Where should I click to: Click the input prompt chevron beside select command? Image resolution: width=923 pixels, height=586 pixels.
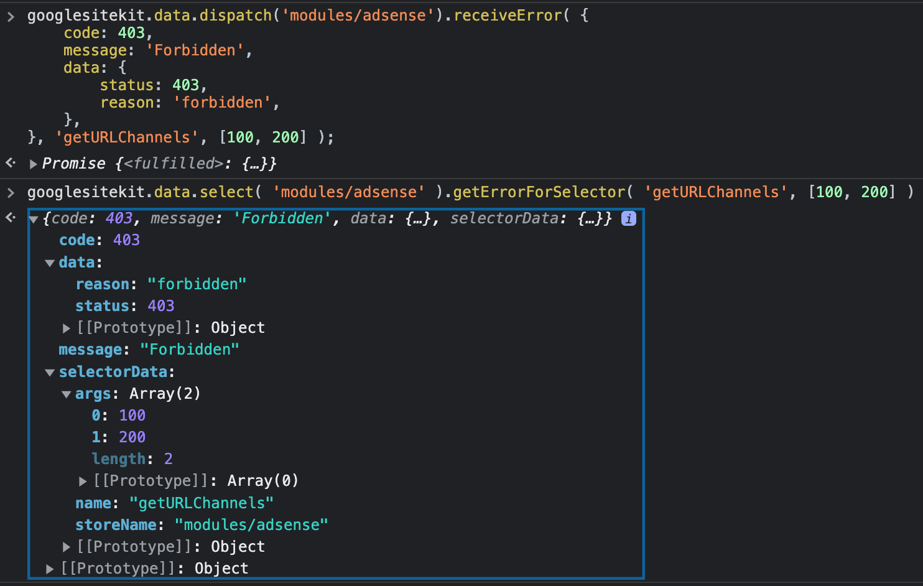pos(11,192)
